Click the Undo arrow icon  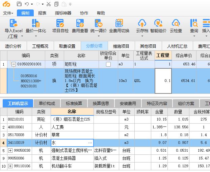coord(27,4)
